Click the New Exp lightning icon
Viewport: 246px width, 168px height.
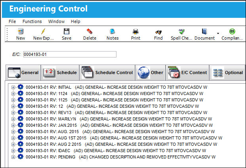(43, 31)
